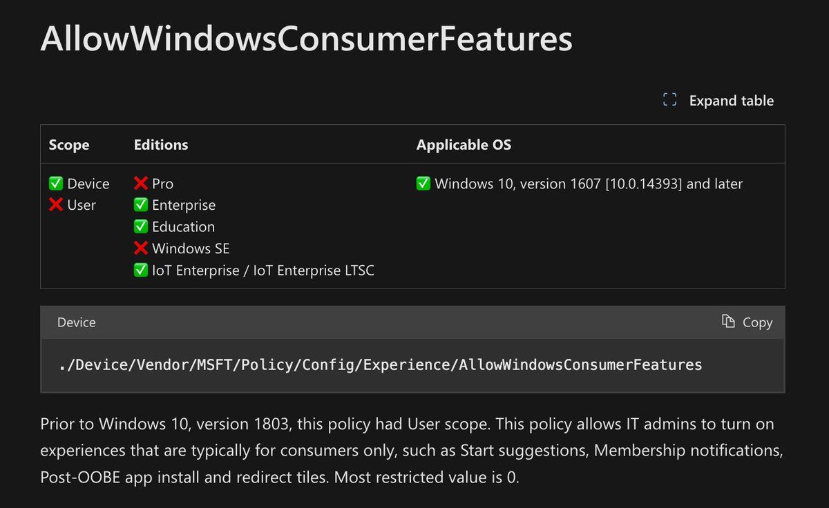
Task: Click the red cross beside Pro
Action: point(141,184)
